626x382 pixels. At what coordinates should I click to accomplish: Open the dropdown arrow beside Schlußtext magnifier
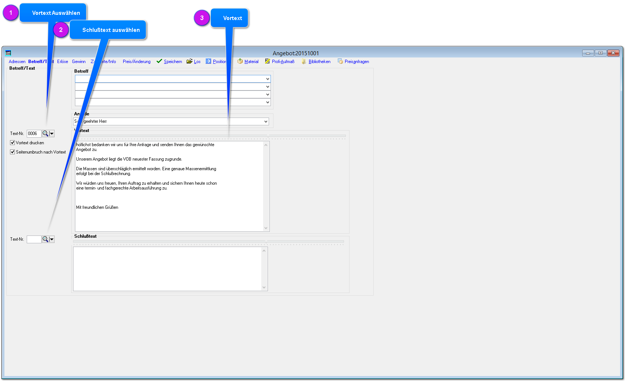point(52,239)
